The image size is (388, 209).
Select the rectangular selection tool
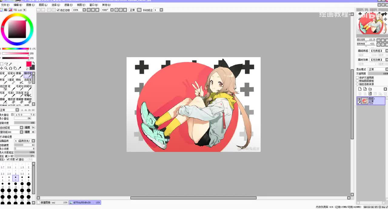(x=2, y=64)
